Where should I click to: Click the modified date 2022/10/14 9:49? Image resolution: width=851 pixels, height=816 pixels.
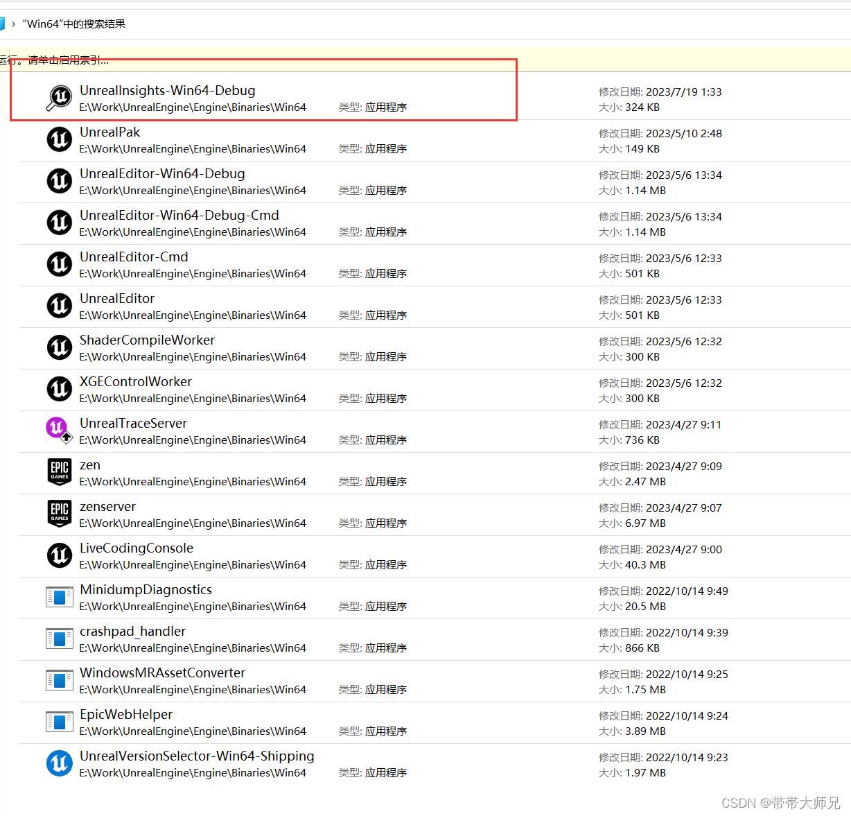pos(687,591)
